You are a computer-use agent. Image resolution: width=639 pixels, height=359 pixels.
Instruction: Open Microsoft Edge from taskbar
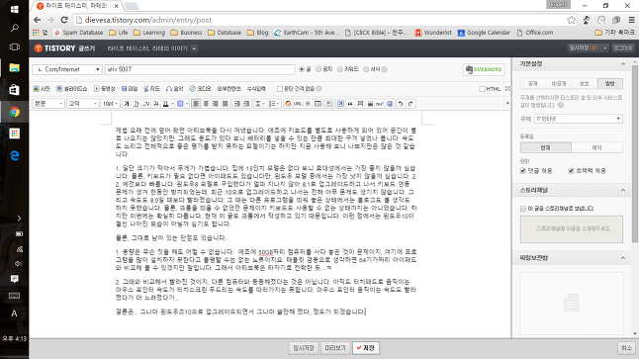coord(14,155)
